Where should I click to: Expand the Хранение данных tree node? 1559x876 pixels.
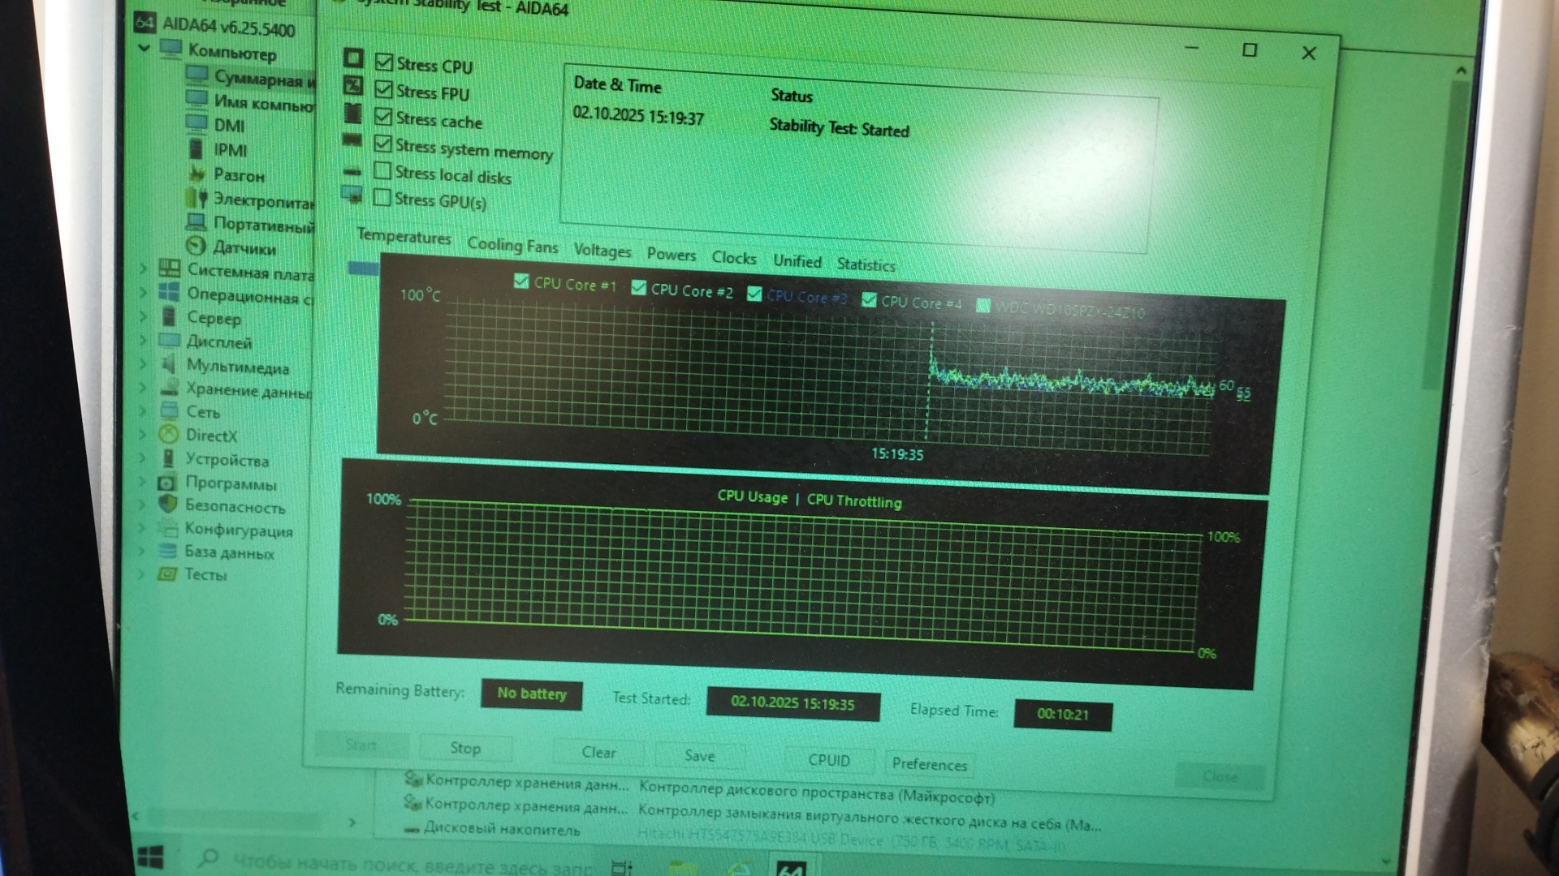pyautogui.click(x=143, y=388)
